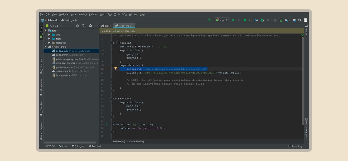The image size is (348, 161).
Task: Close the app editor tab
Action: point(111,26)
